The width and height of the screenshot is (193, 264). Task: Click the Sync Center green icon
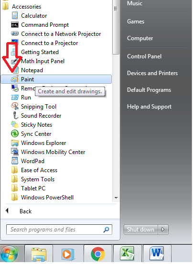(x=15, y=134)
